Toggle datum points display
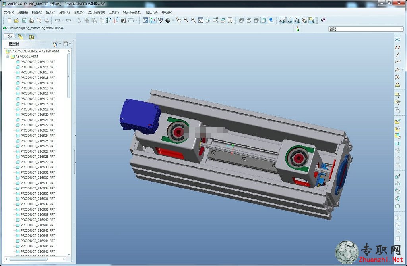 point(297,20)
